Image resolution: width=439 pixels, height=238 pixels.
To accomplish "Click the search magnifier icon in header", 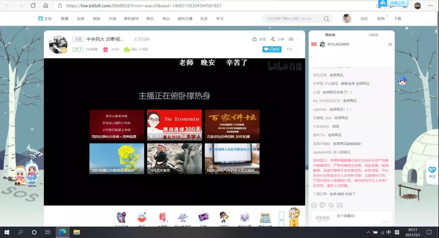I will pos(326,19).
